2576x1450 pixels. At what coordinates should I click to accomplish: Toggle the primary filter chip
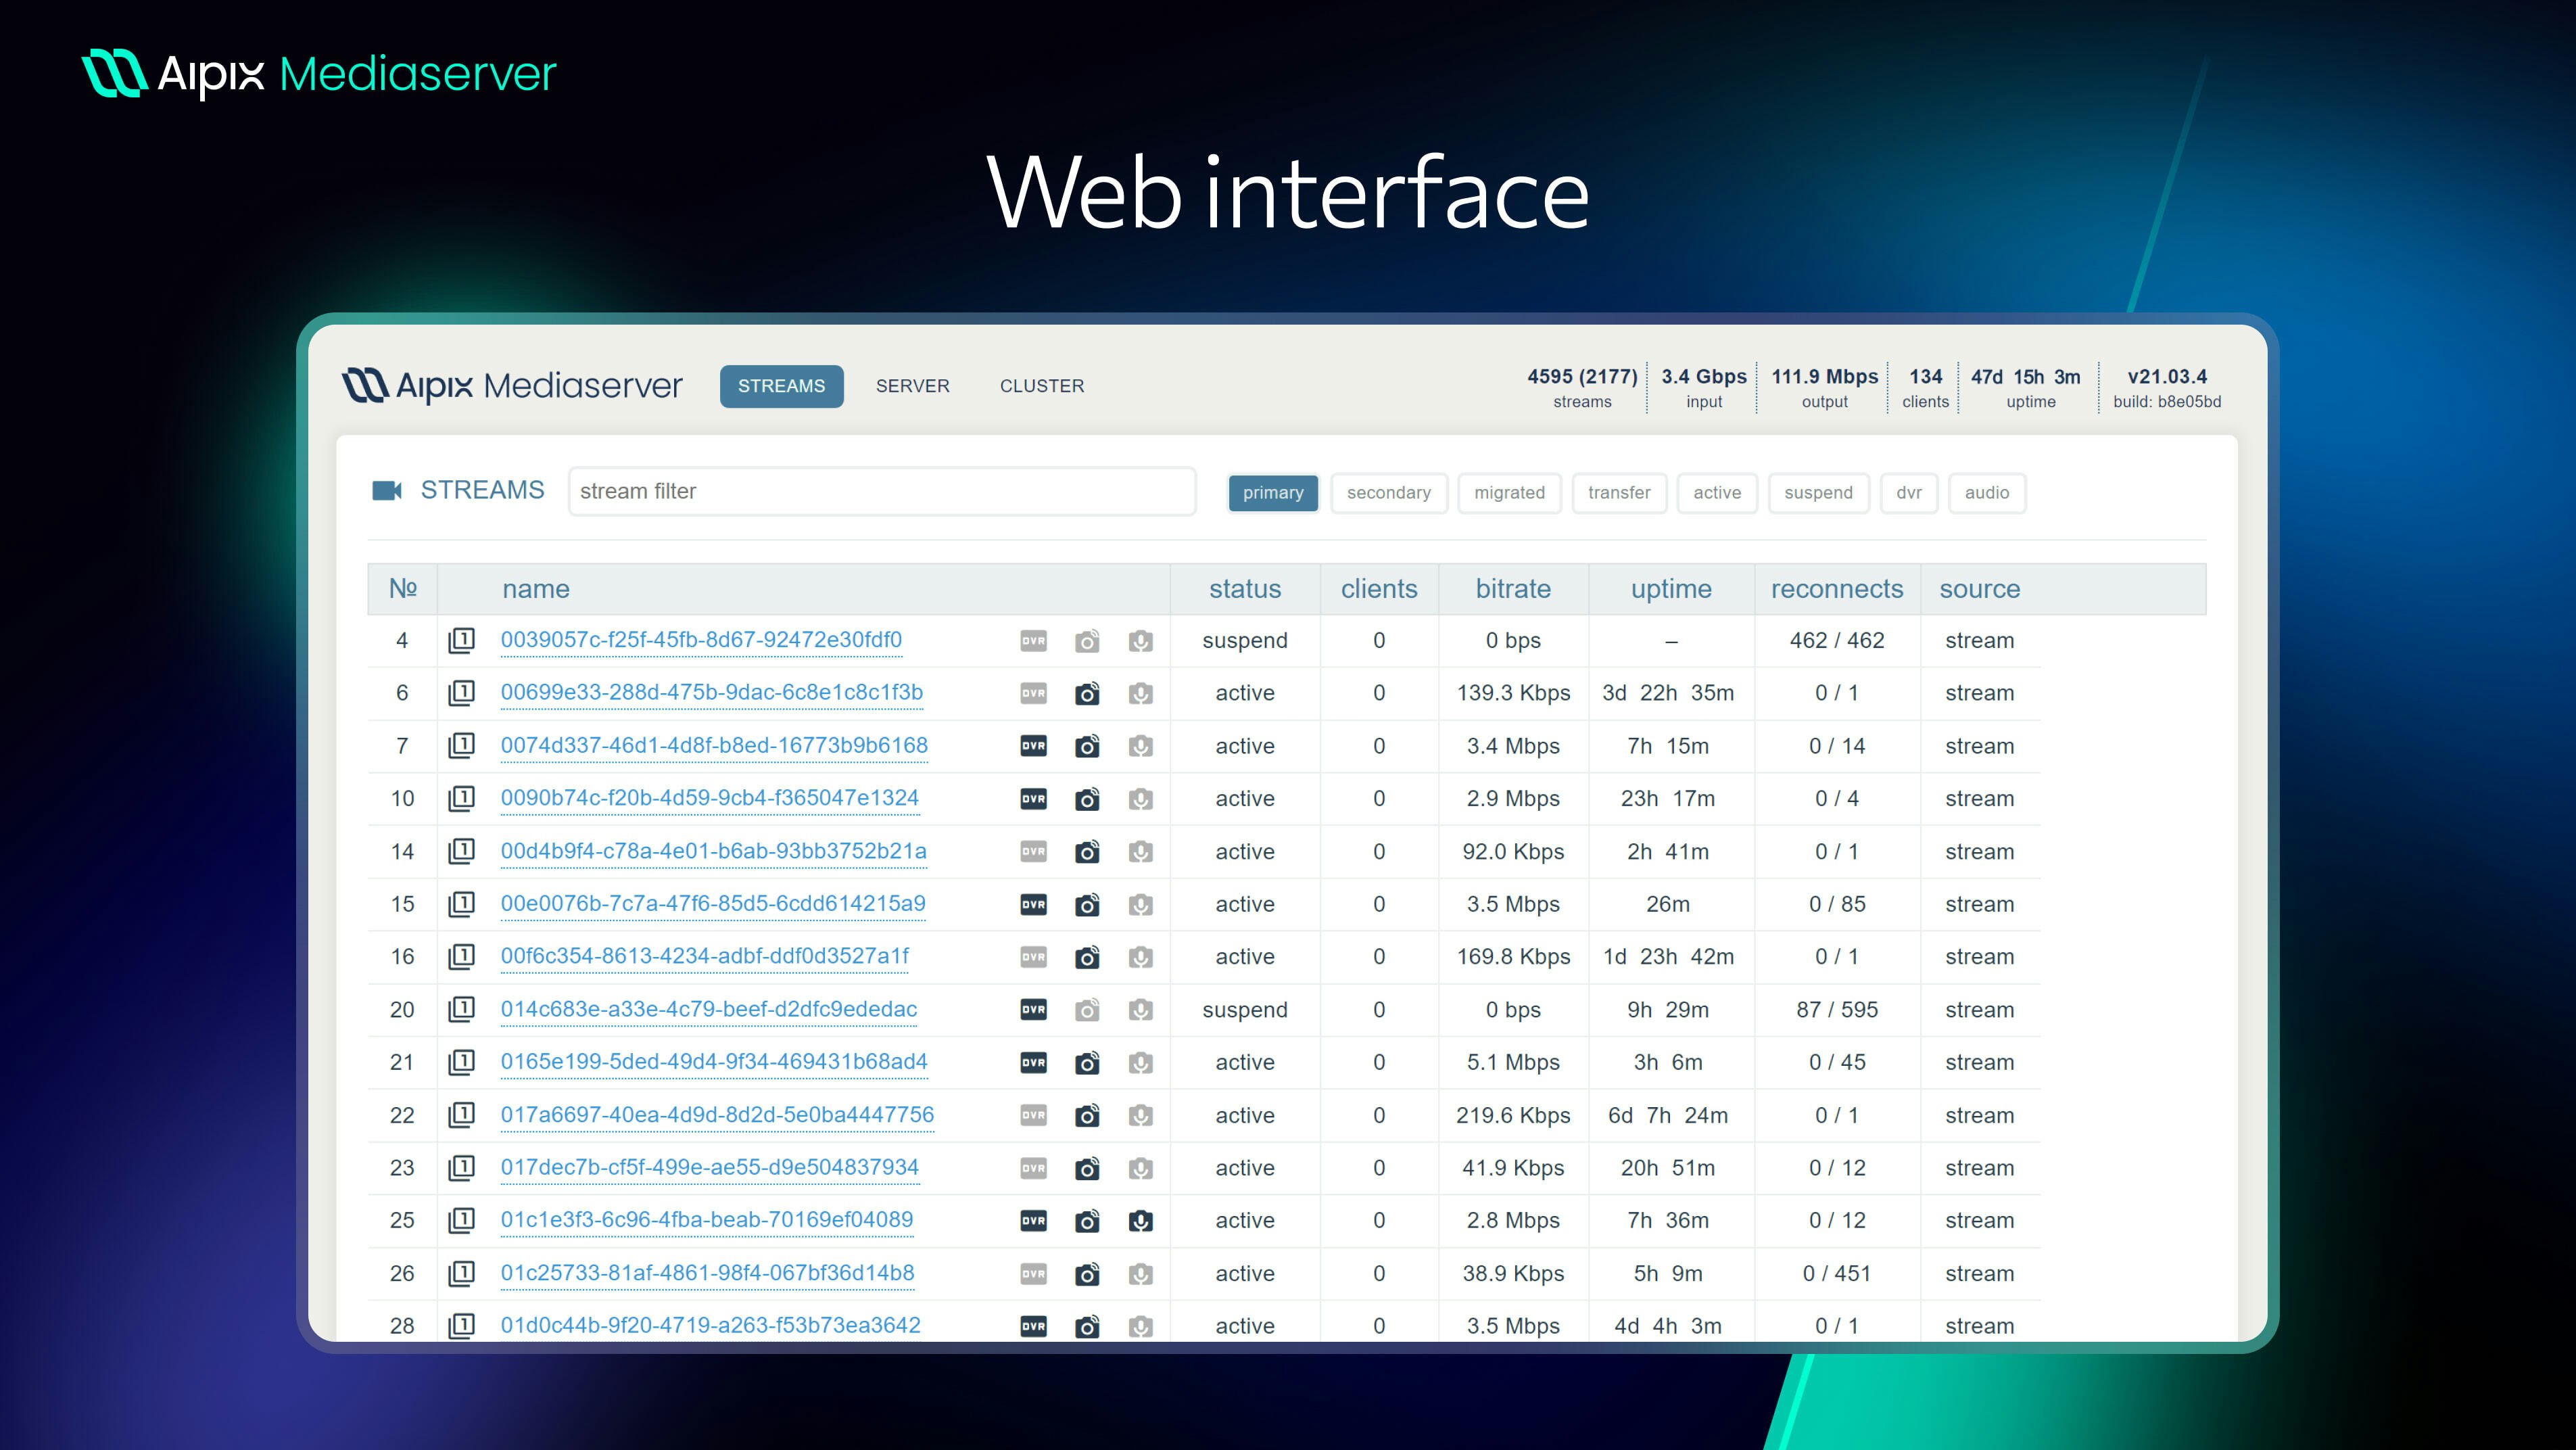point(1272,493)
